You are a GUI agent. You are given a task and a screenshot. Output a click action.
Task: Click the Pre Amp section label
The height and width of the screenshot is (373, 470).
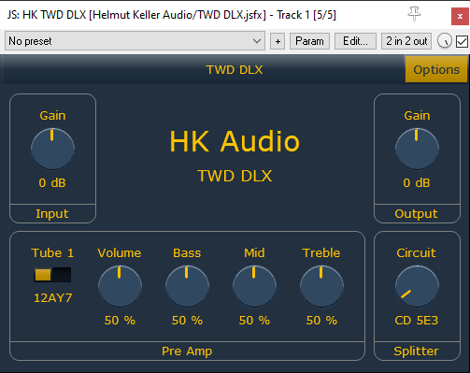[187, 351]
